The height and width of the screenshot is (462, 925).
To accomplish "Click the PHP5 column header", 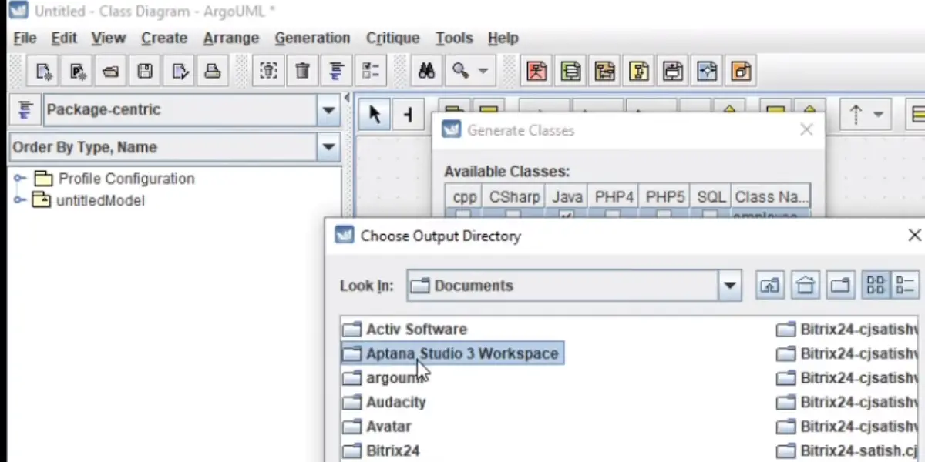I will 664,197.
